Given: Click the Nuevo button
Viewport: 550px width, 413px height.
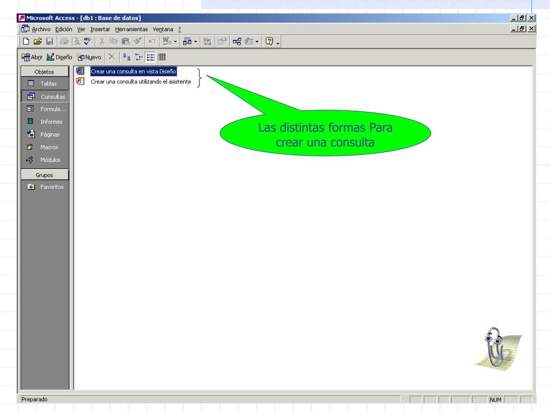Looking at the screenshot, I should (x=89, y=57).
